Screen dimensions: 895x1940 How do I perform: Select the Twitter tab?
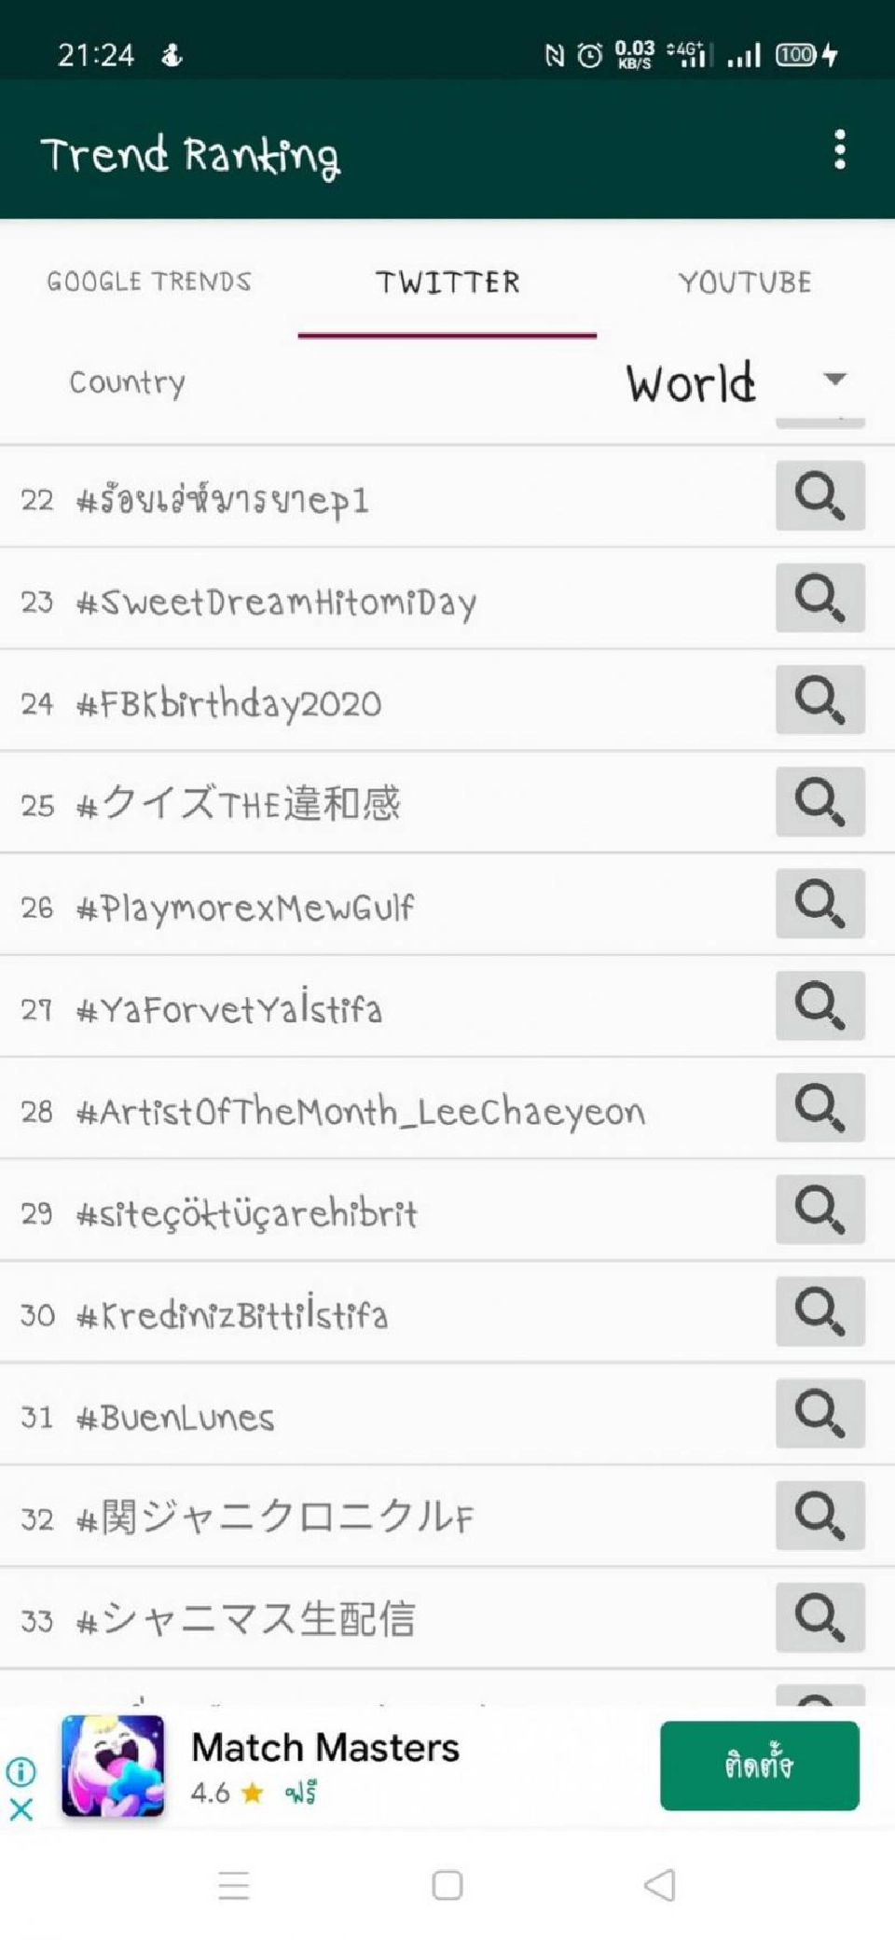click(x=447, y=282)
